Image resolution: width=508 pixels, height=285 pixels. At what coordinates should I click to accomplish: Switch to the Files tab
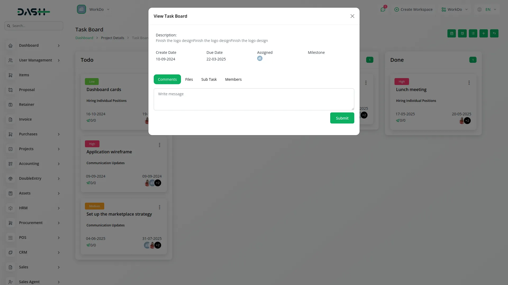(x=189, y=79)
